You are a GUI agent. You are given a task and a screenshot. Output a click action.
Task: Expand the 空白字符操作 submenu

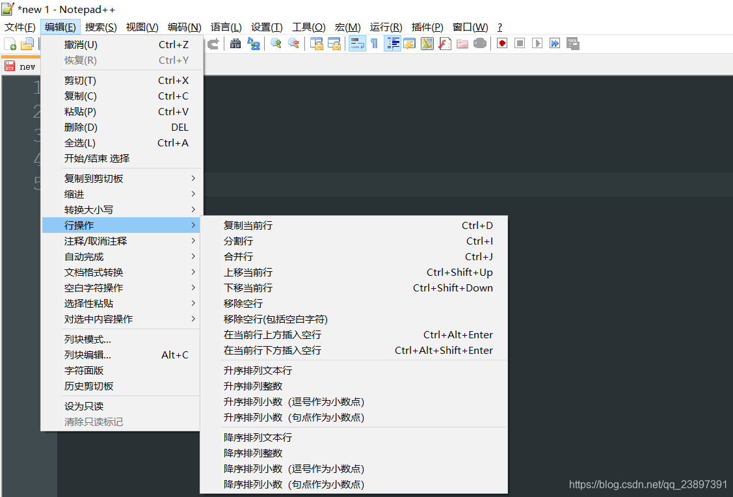[122, 288]
